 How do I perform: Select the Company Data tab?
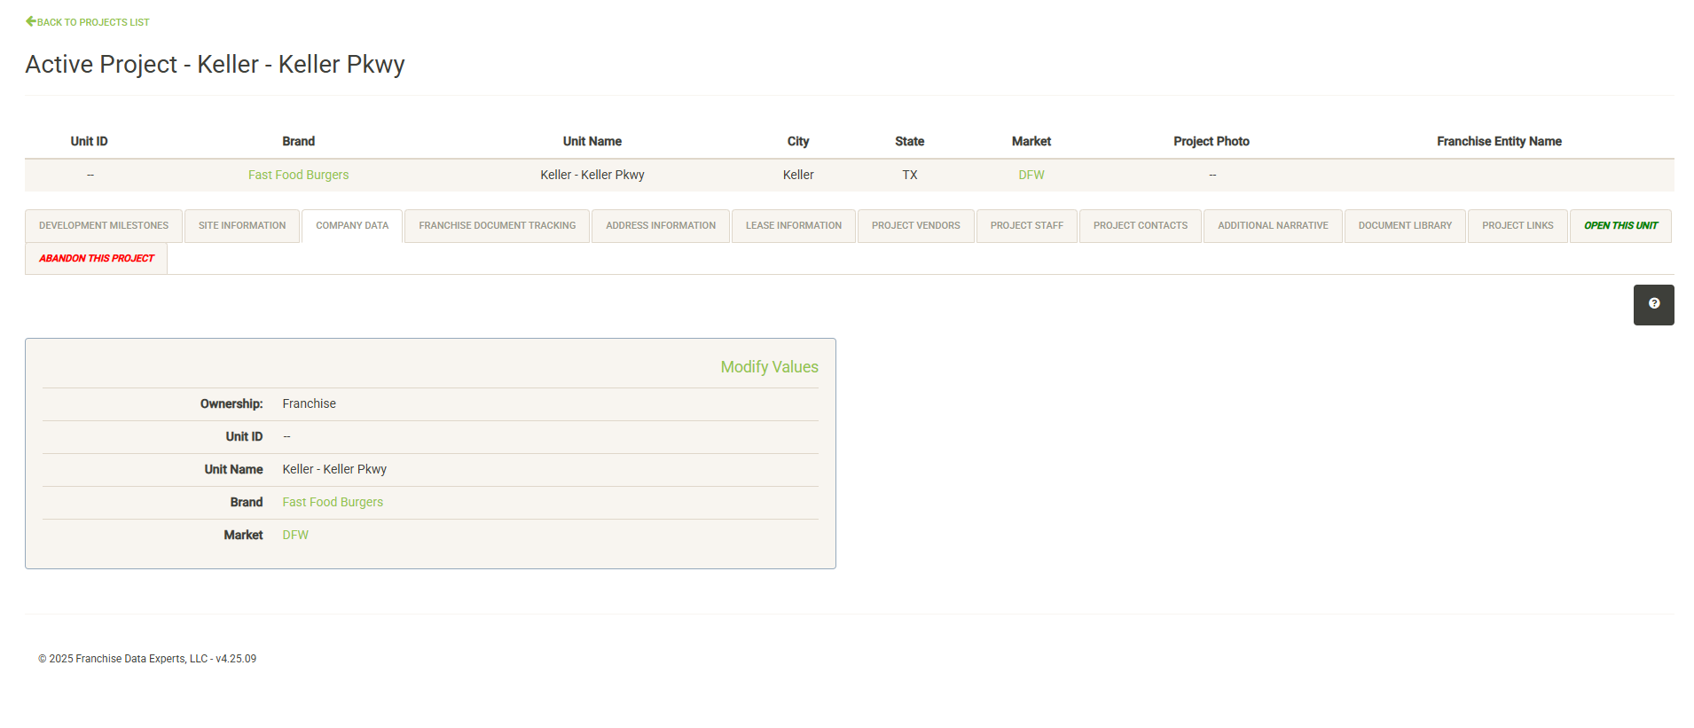(x=352, y=226)
